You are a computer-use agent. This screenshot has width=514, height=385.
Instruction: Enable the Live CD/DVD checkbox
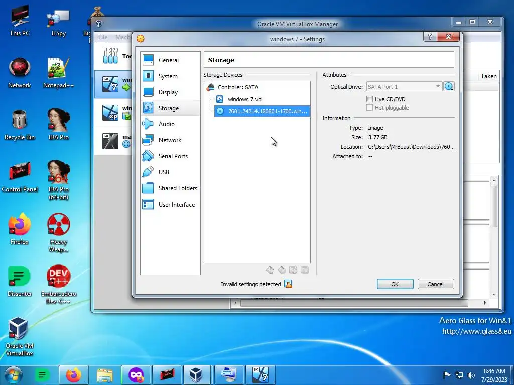(370, 99)
